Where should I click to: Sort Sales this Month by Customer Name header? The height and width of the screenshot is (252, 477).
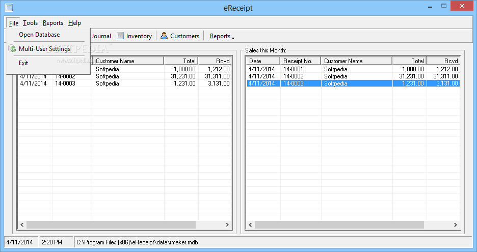[x=357, y=61]
